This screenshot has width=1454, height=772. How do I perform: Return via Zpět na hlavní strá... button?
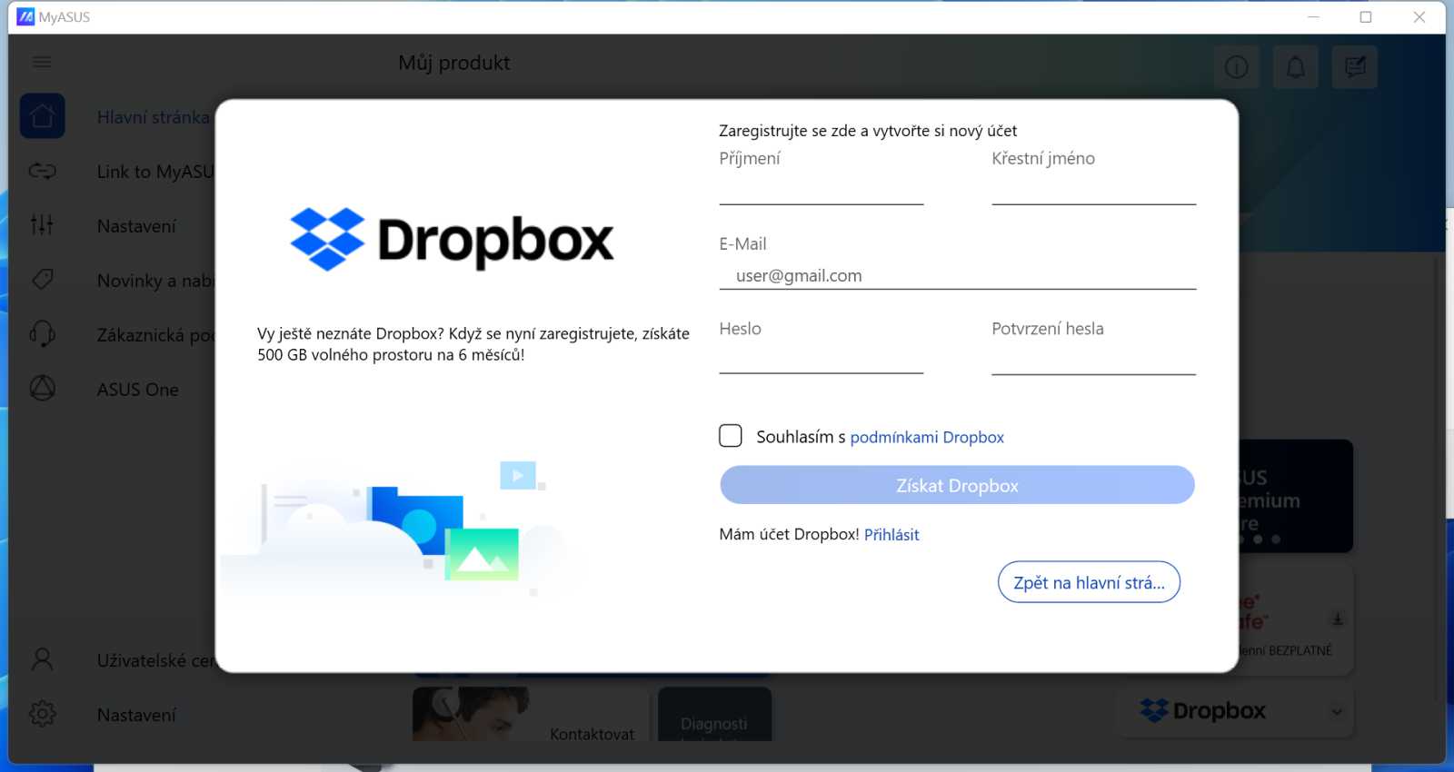(1089, 582)
